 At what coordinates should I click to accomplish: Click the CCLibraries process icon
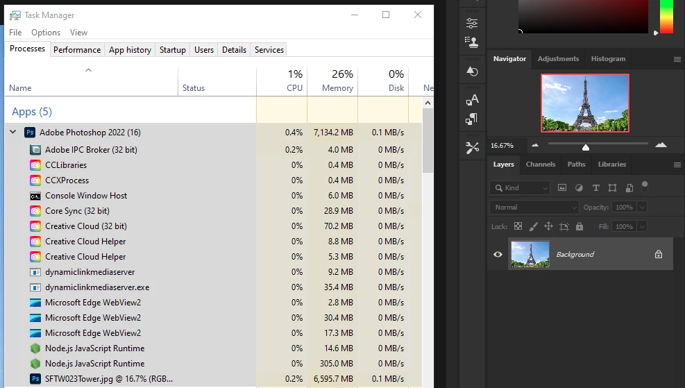pos(35,165)
